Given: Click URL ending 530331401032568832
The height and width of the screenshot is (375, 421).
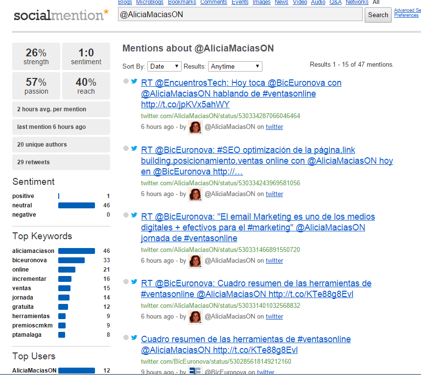Looking at the screenshot, I should point(220,306).
